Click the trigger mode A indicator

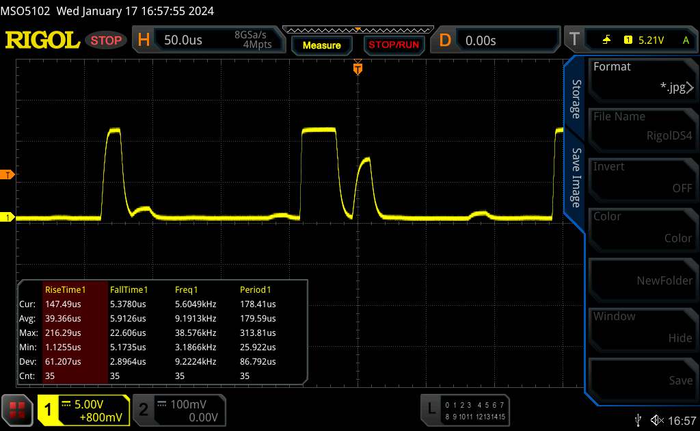pos(686,40)
